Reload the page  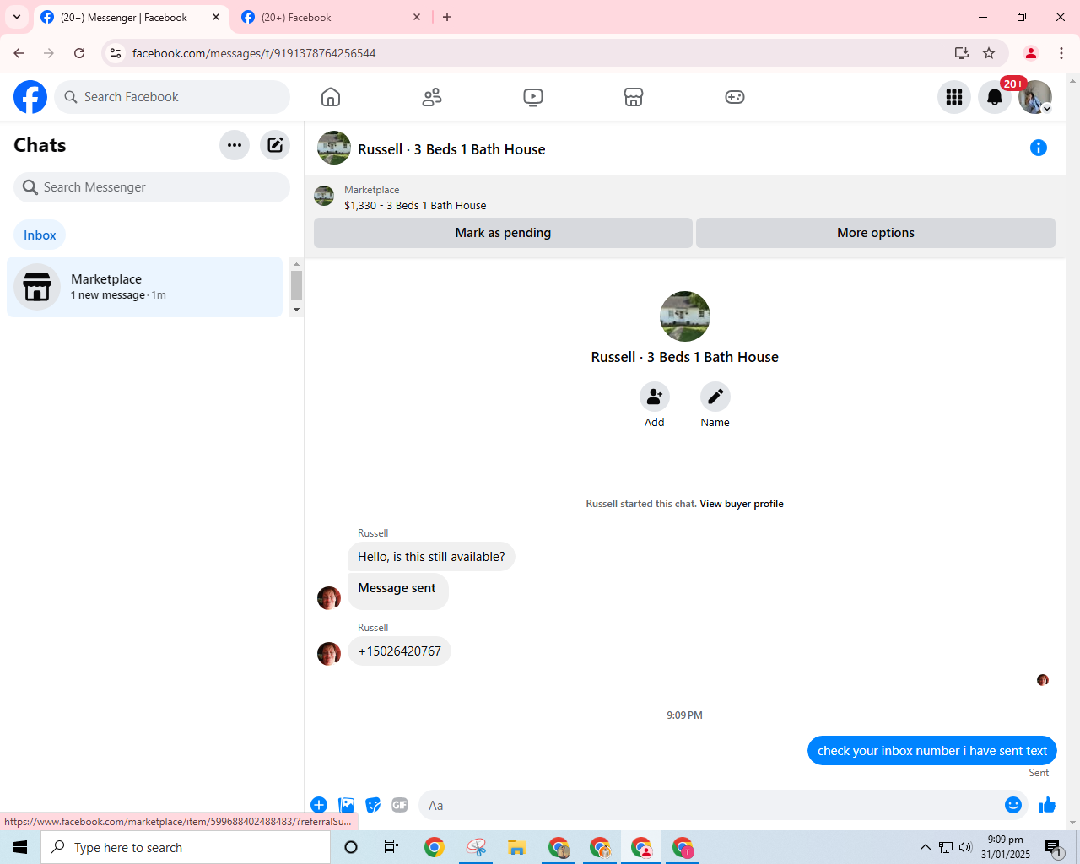[79, 53]
